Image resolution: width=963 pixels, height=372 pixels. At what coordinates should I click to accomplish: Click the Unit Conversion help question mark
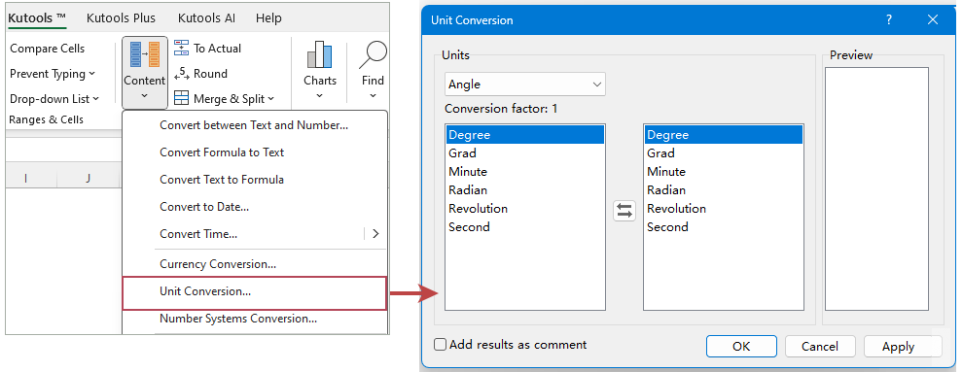[x=889, y=19]
